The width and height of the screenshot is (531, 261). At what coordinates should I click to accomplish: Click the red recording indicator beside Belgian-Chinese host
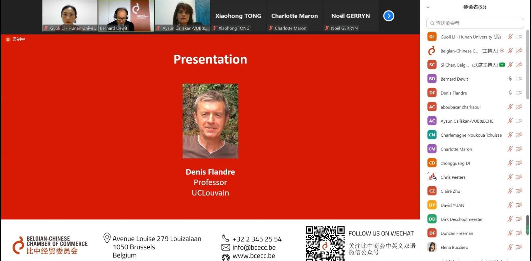point(502,51)
